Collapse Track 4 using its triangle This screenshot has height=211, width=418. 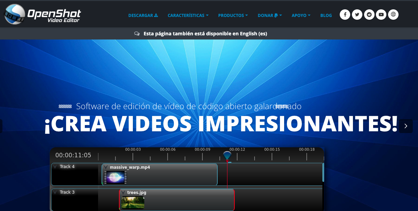click(55, 167)
